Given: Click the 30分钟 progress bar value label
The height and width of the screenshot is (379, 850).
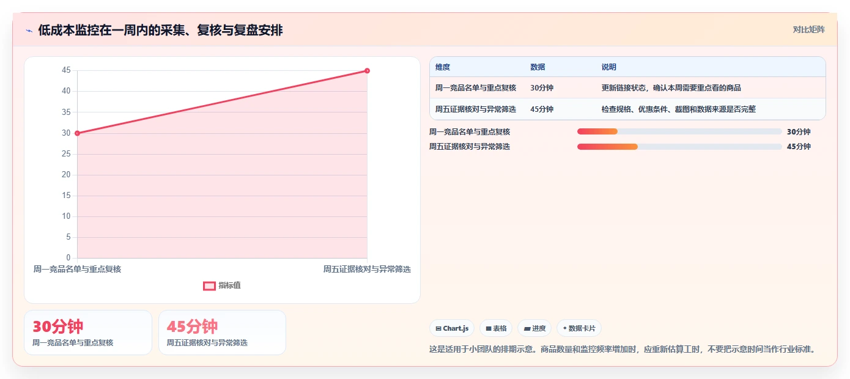Looking at the screenshot, I should pos(799,132).
